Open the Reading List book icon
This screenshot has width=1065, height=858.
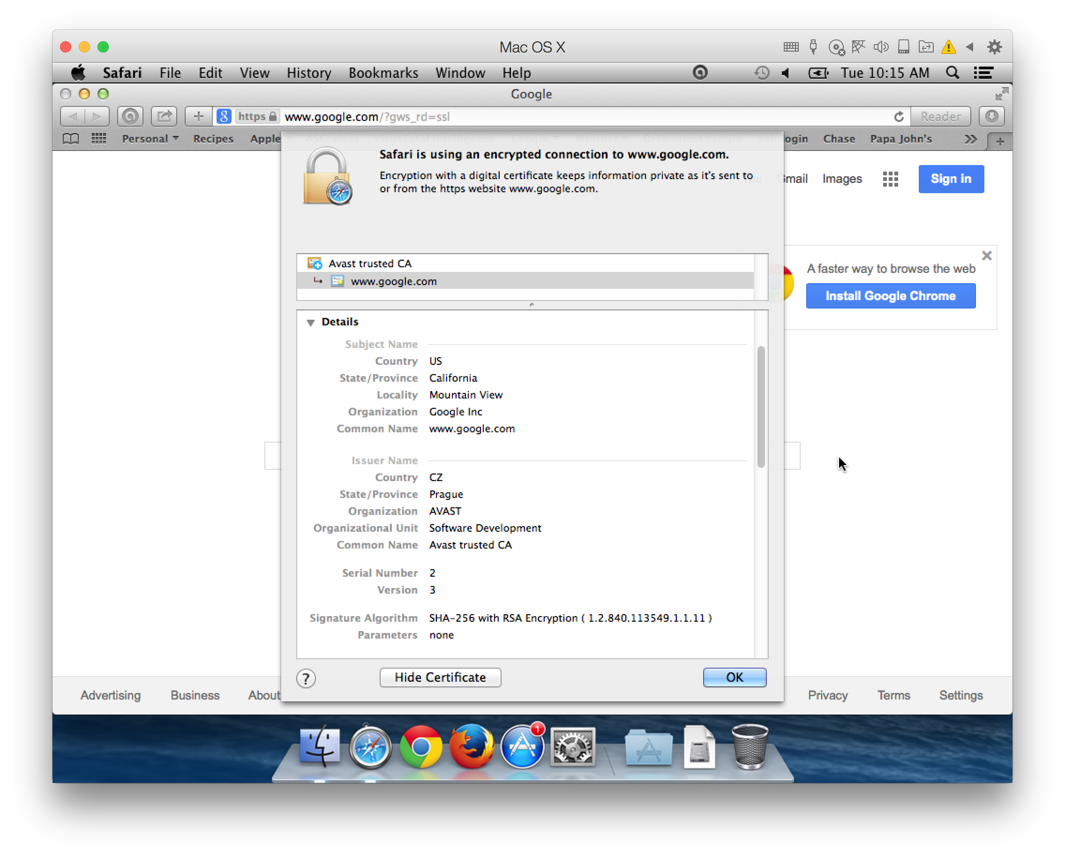(71, 139)
